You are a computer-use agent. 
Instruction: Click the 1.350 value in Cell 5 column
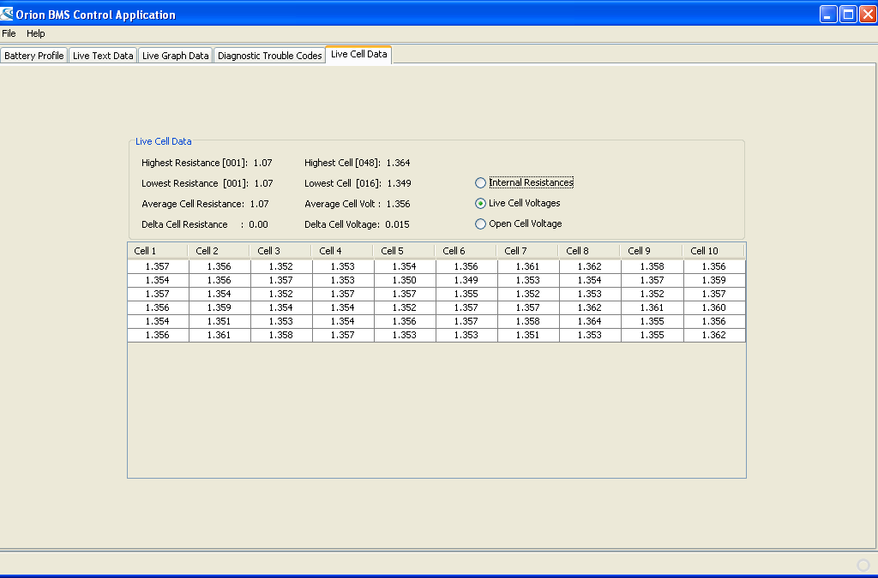click(405, 280)
